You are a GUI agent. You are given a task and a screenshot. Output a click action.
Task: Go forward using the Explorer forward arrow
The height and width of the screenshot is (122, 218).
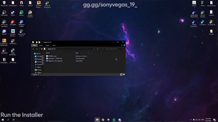(37, 49)
